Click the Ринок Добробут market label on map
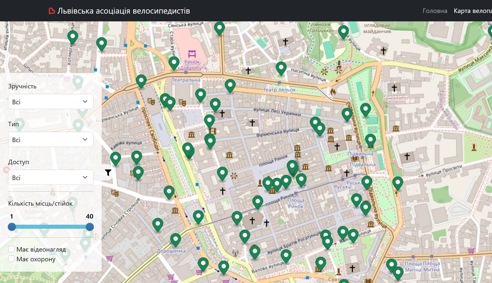The width and height of the screenshot is (492, 283). [192, 64]
